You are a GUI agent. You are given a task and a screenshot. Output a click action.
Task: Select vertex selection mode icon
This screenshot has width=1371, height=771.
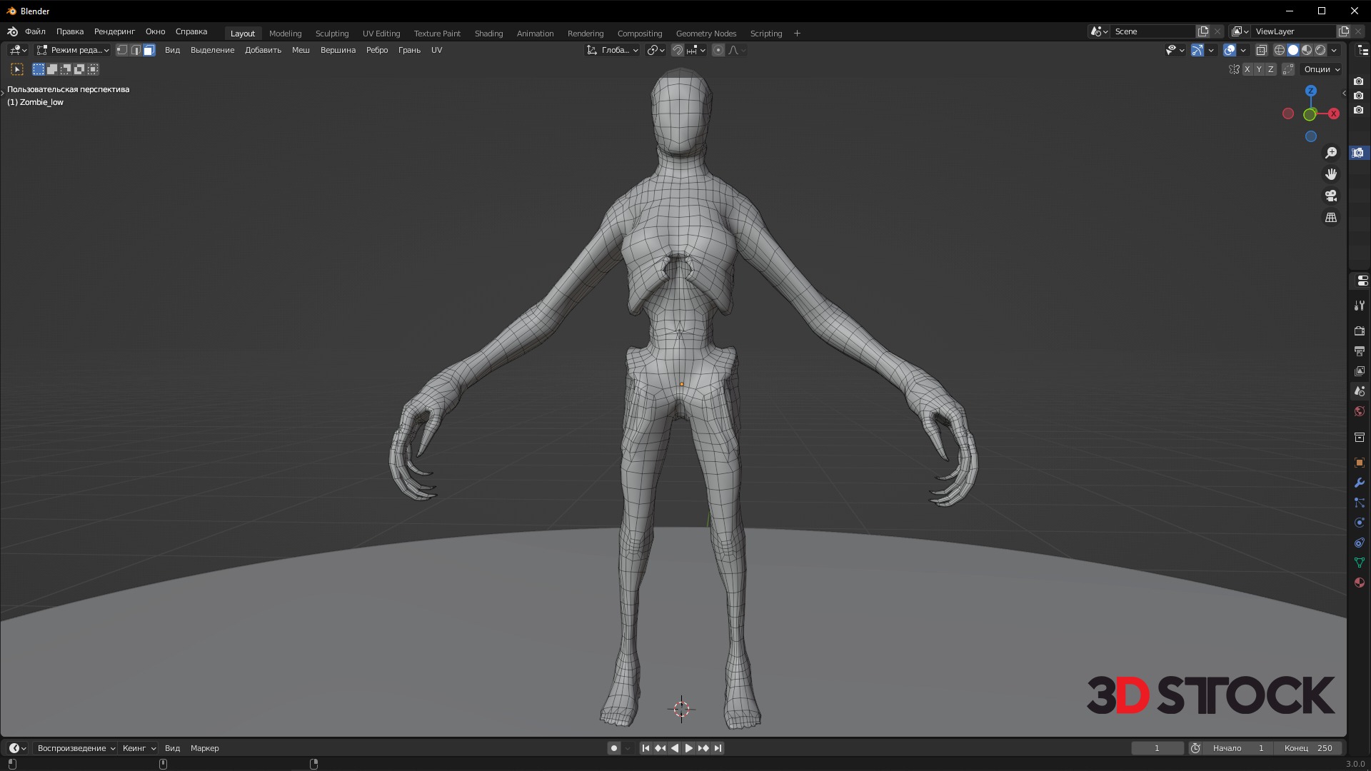(x=122, y=50)
